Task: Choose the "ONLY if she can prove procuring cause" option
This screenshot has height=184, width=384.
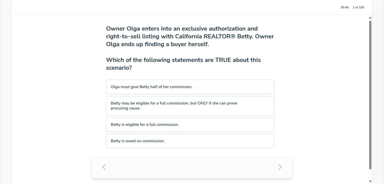Action: point(190,106)
